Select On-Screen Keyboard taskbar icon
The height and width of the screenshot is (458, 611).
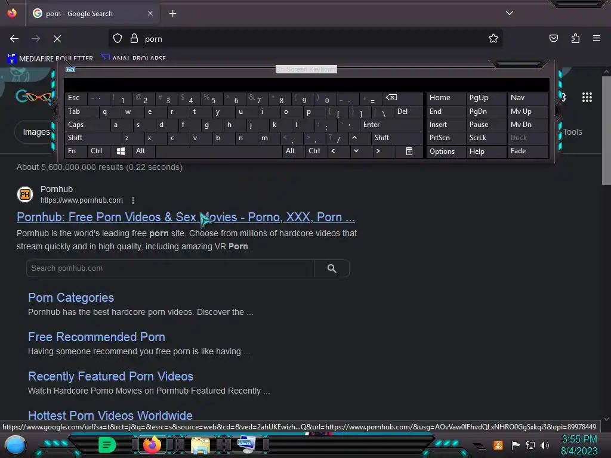pos(246,445)
